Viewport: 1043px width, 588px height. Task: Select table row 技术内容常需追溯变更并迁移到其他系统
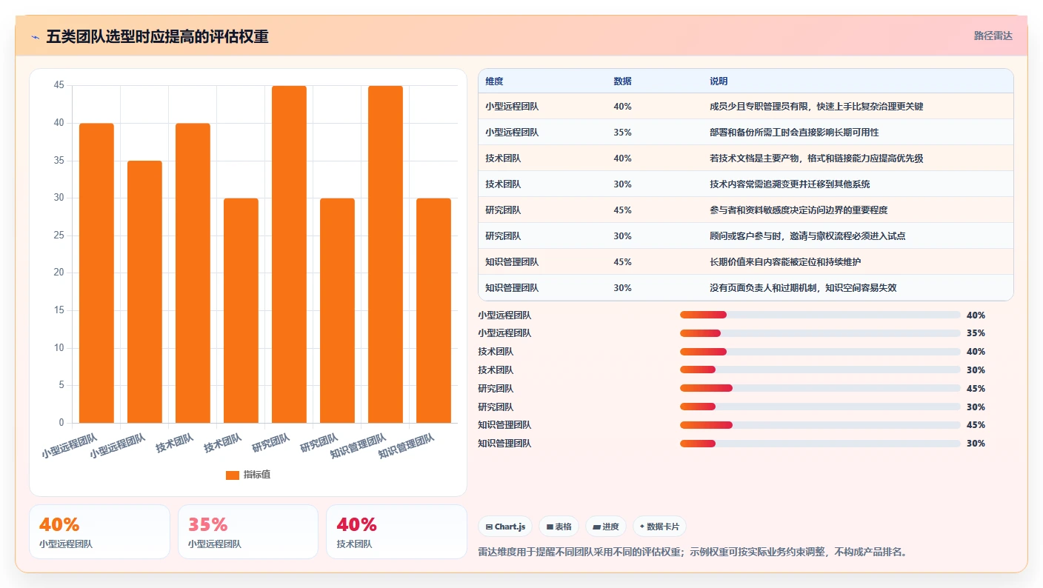(746, 184)
